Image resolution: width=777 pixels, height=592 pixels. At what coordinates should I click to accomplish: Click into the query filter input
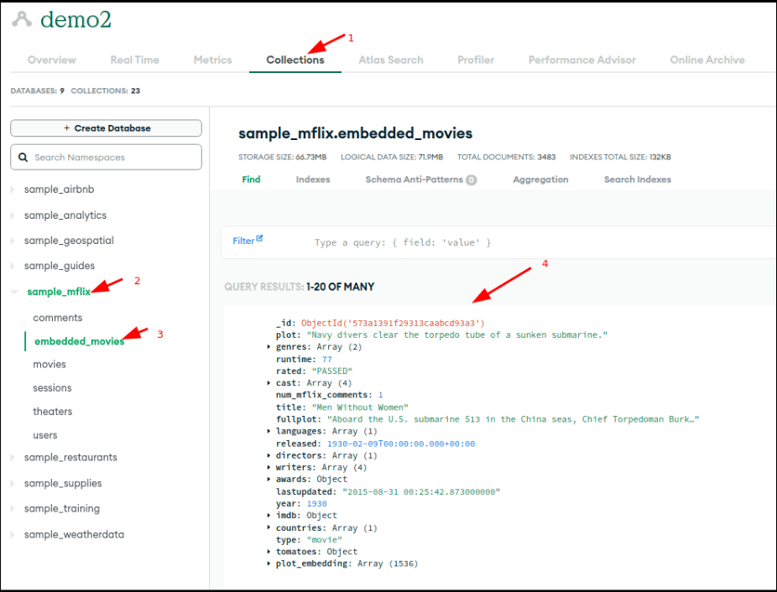pyautogui.click(x=503, y=242)
